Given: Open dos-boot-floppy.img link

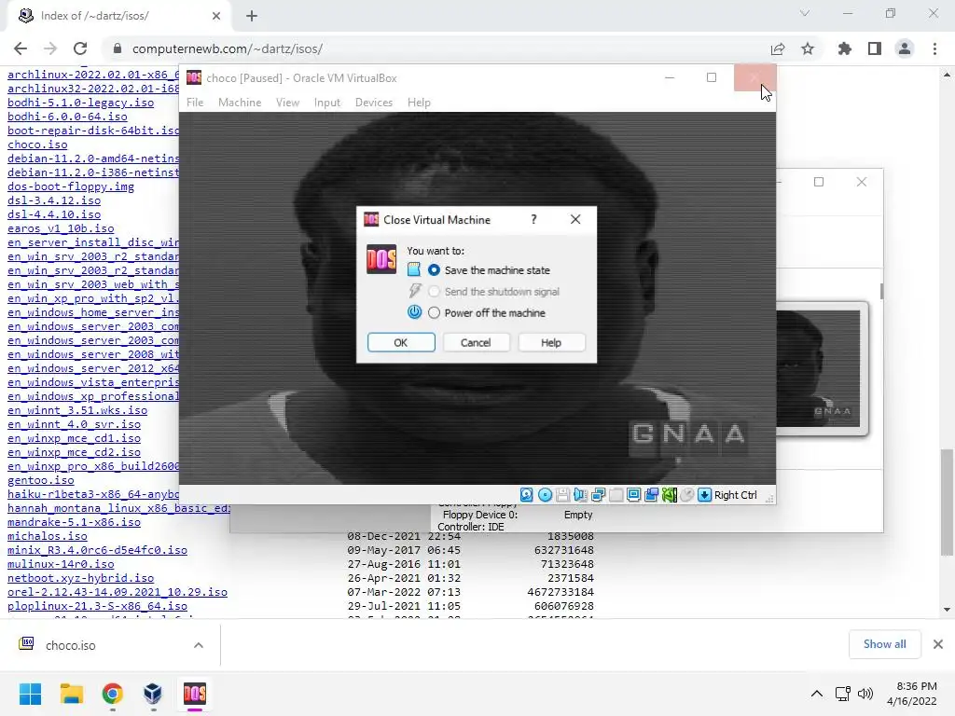Looking at the screenshot, I should tap(71, 186).
